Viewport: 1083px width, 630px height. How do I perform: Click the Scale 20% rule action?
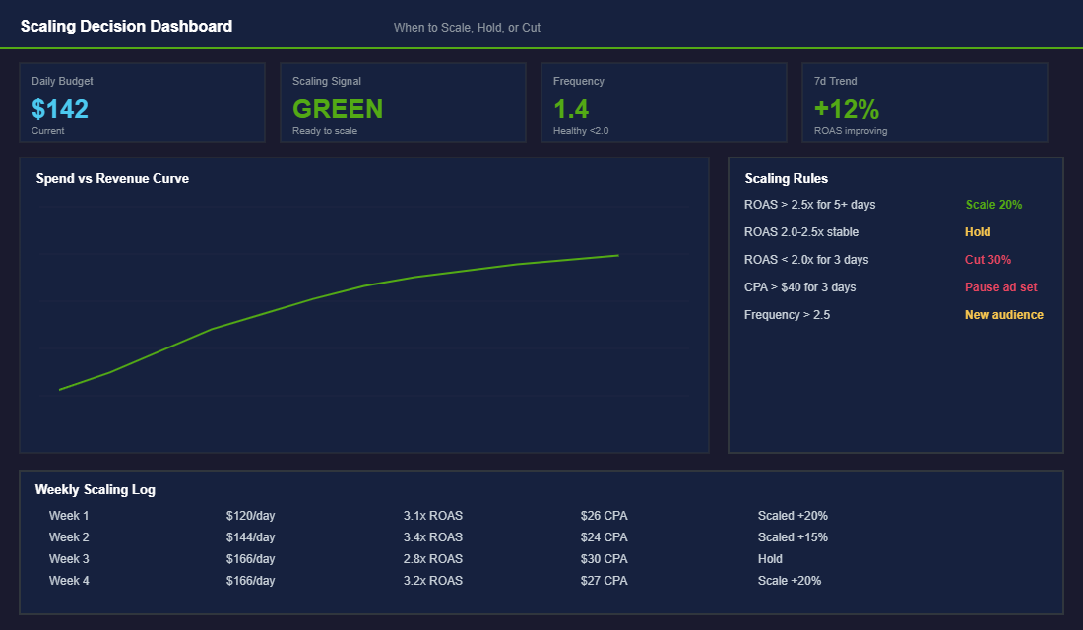pos(990,204)
